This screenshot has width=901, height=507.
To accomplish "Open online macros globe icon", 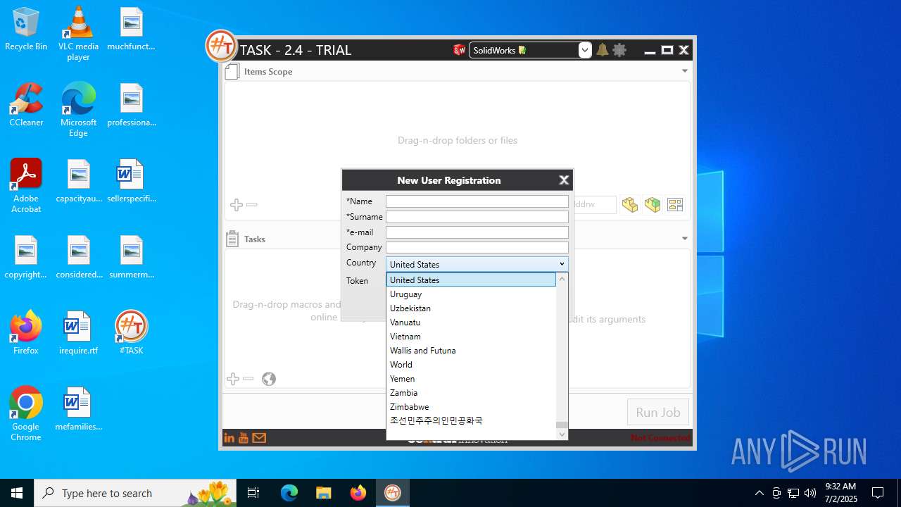I will [269, 379].
